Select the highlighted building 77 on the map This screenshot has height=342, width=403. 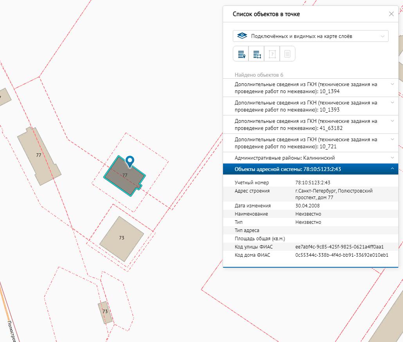(124, 176)
